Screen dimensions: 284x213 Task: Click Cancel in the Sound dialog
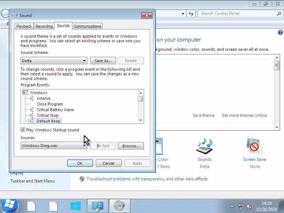(109, 163)
